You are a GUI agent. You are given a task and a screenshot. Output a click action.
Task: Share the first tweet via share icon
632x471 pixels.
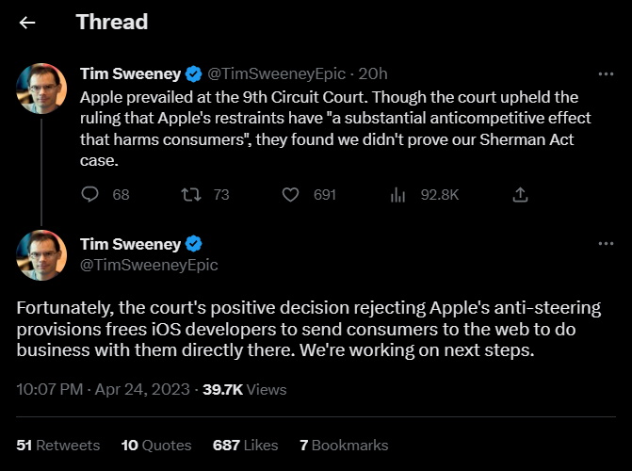[519, 195]
